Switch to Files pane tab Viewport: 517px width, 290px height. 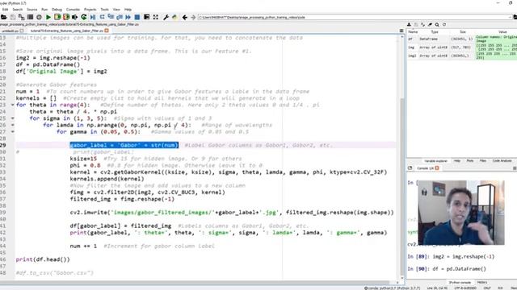pyautogui.click(x=483, y=161)
